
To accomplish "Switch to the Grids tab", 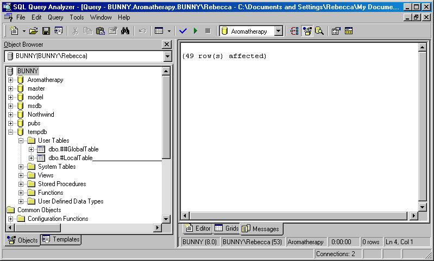I will tap(227, 228).
